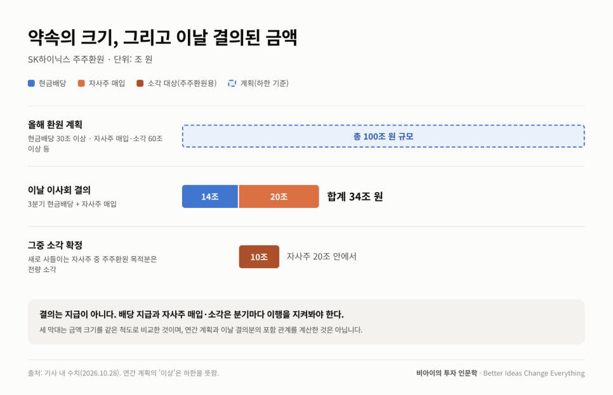Click description 새로 사들이는 자사주 중 주주환원 목적분은
613x395 pixels.
[x=92, y=259]
